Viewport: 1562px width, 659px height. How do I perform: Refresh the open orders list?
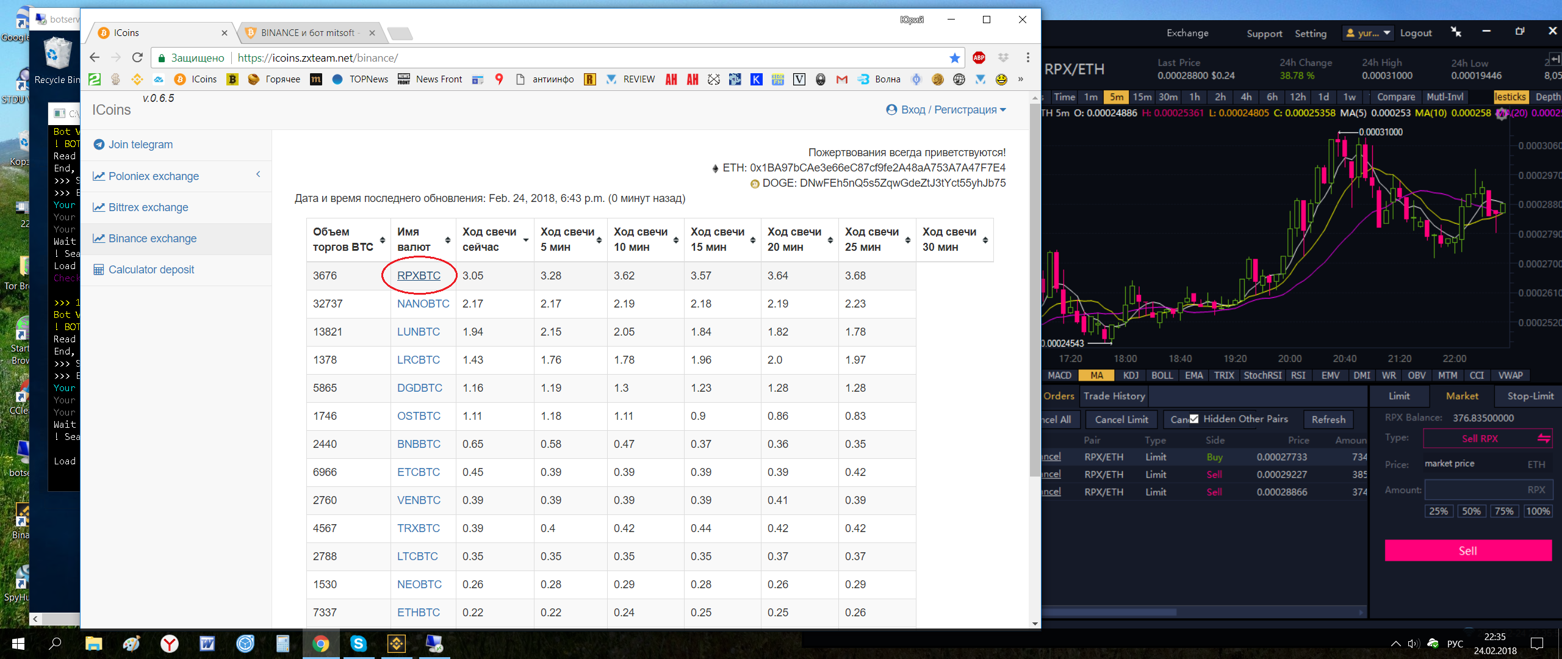pos(1328,419)
